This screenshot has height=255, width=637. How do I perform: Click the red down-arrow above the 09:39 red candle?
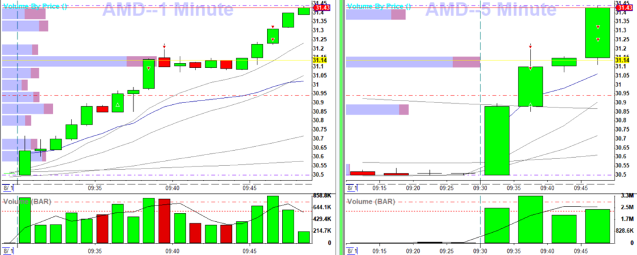coord(164,46)
